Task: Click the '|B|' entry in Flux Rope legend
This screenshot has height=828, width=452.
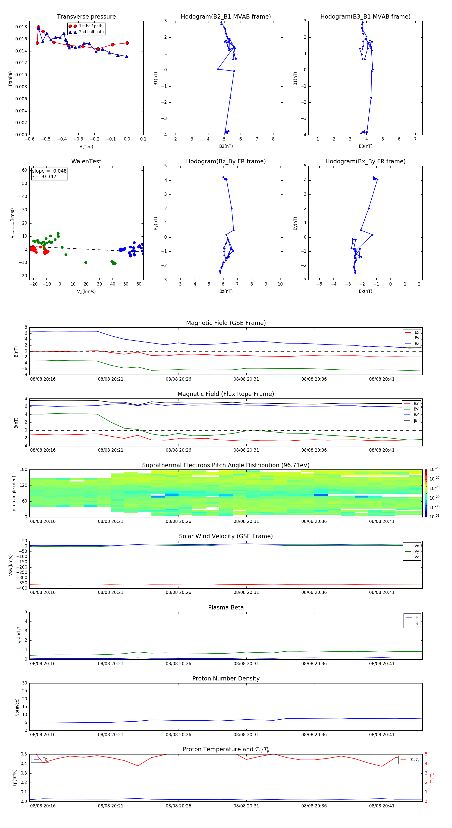Action: [x=412, y=421]
